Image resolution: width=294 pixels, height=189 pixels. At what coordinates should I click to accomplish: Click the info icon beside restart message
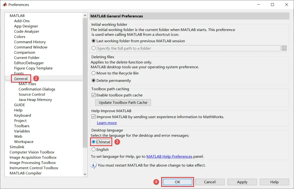(x=93, y=165)
